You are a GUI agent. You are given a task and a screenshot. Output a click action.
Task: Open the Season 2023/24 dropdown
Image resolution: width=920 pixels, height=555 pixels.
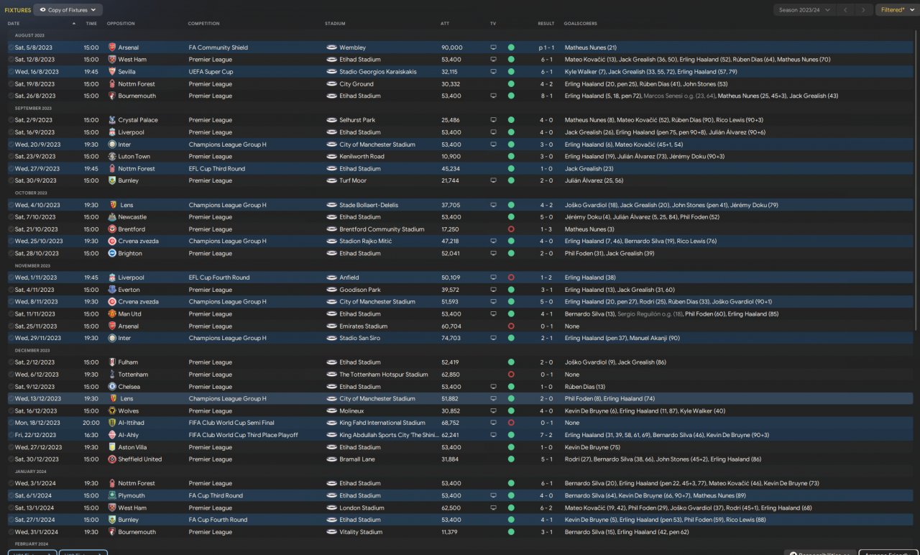click(805, 10)
